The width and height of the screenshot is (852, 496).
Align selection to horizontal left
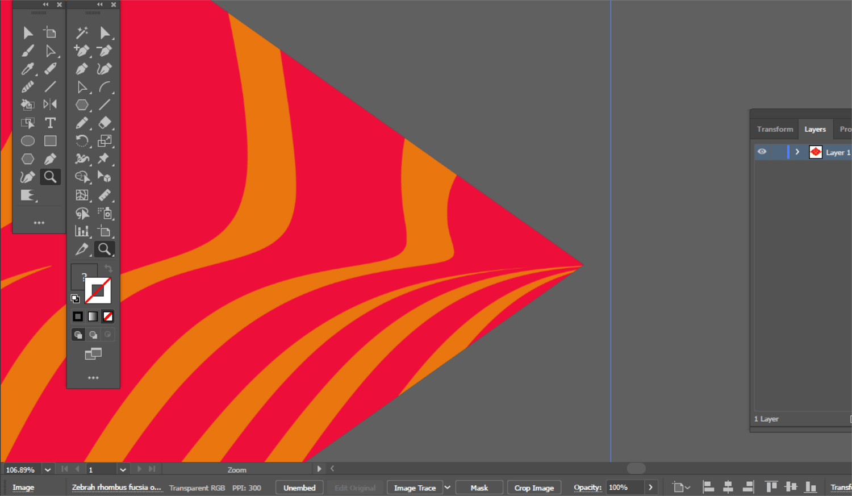[x=708, y=487]
